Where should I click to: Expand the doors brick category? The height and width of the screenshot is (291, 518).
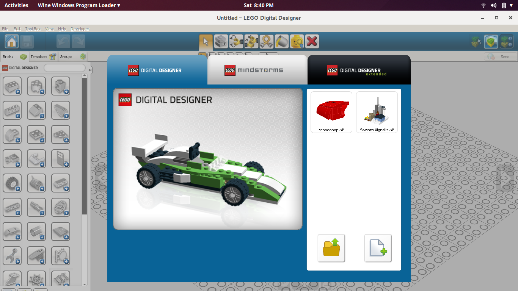pos(61,159)
